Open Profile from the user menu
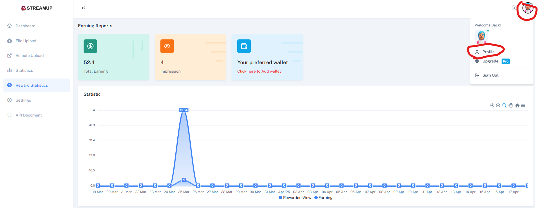Image resolution: width=538 pixels, height=208 pixels. click(488, 52)
